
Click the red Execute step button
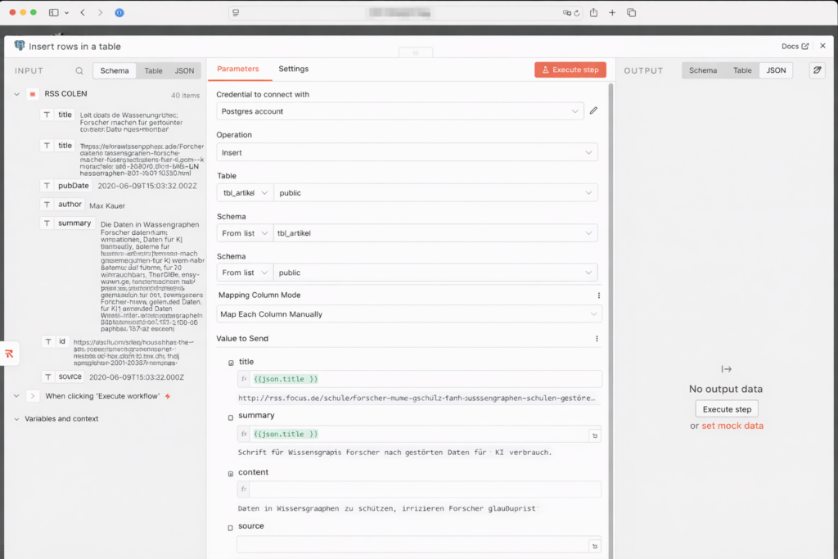[x=570, y=70]
